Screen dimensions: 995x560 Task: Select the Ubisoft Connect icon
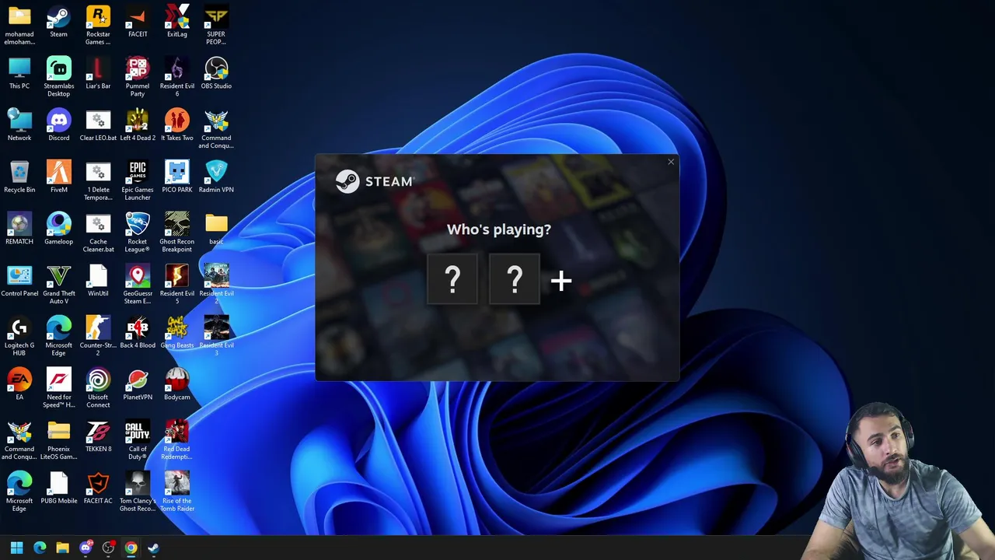point(98,388)
